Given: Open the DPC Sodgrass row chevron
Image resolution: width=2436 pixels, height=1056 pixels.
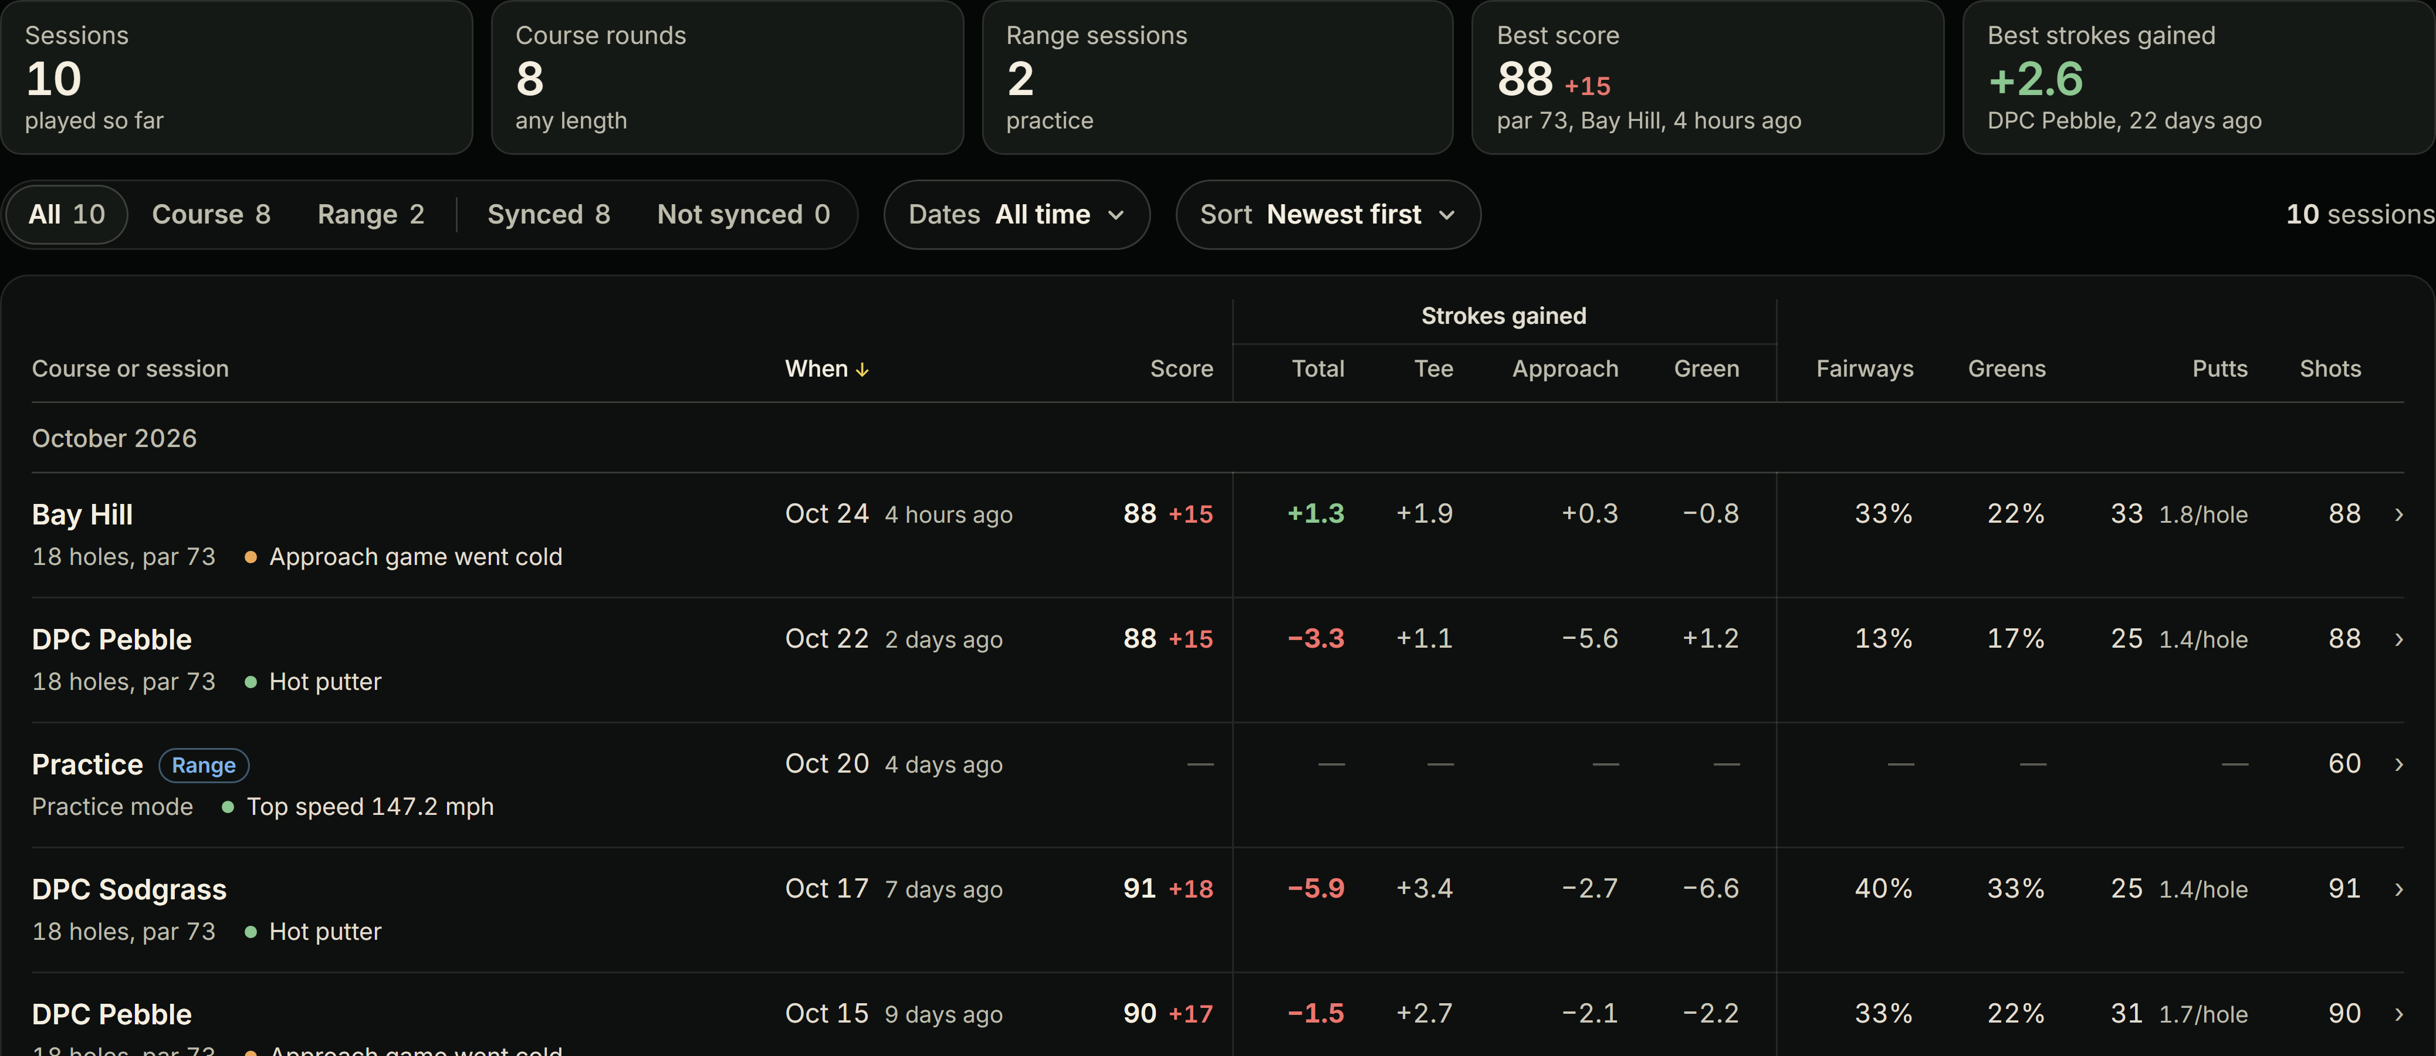Looking at the screenshot, I should [x=2398, y=889].
